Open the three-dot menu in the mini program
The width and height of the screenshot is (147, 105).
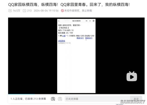87,21
